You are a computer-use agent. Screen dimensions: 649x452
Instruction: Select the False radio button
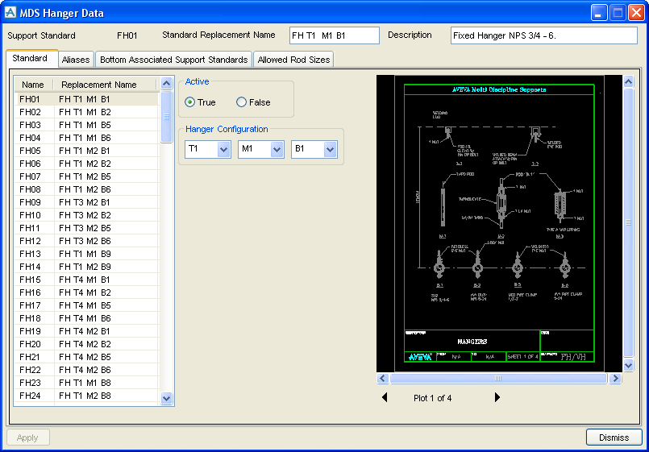coord(241,102)
